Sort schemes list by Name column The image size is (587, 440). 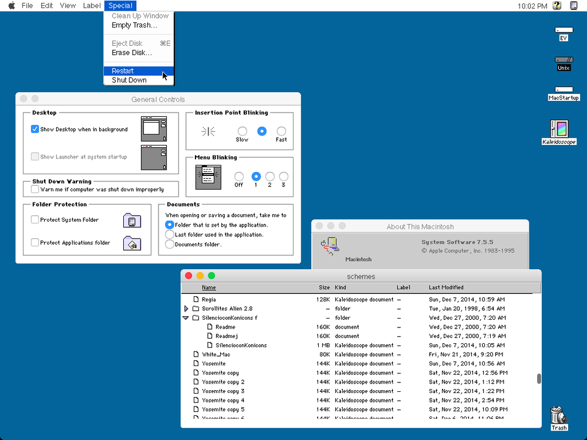209,287
